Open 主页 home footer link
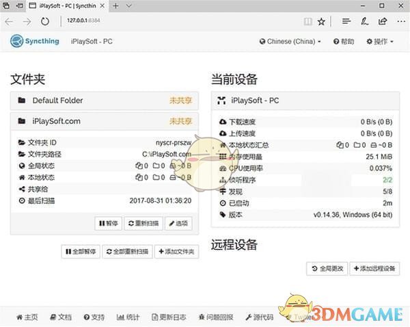Screen dimensions: 410x327 pos(27,317)
